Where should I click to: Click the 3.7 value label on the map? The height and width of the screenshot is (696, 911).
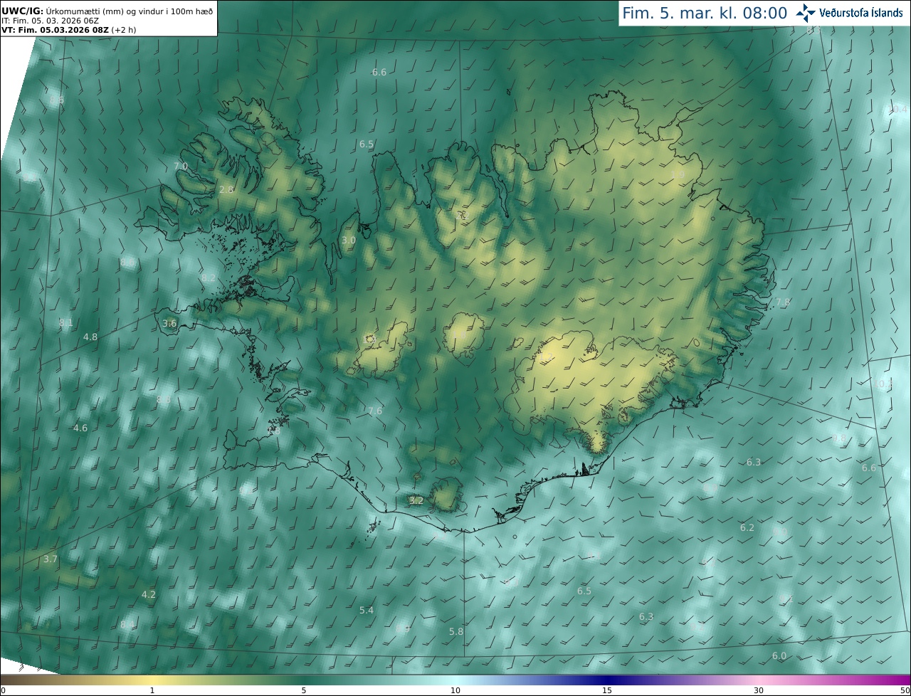[50, 559]
